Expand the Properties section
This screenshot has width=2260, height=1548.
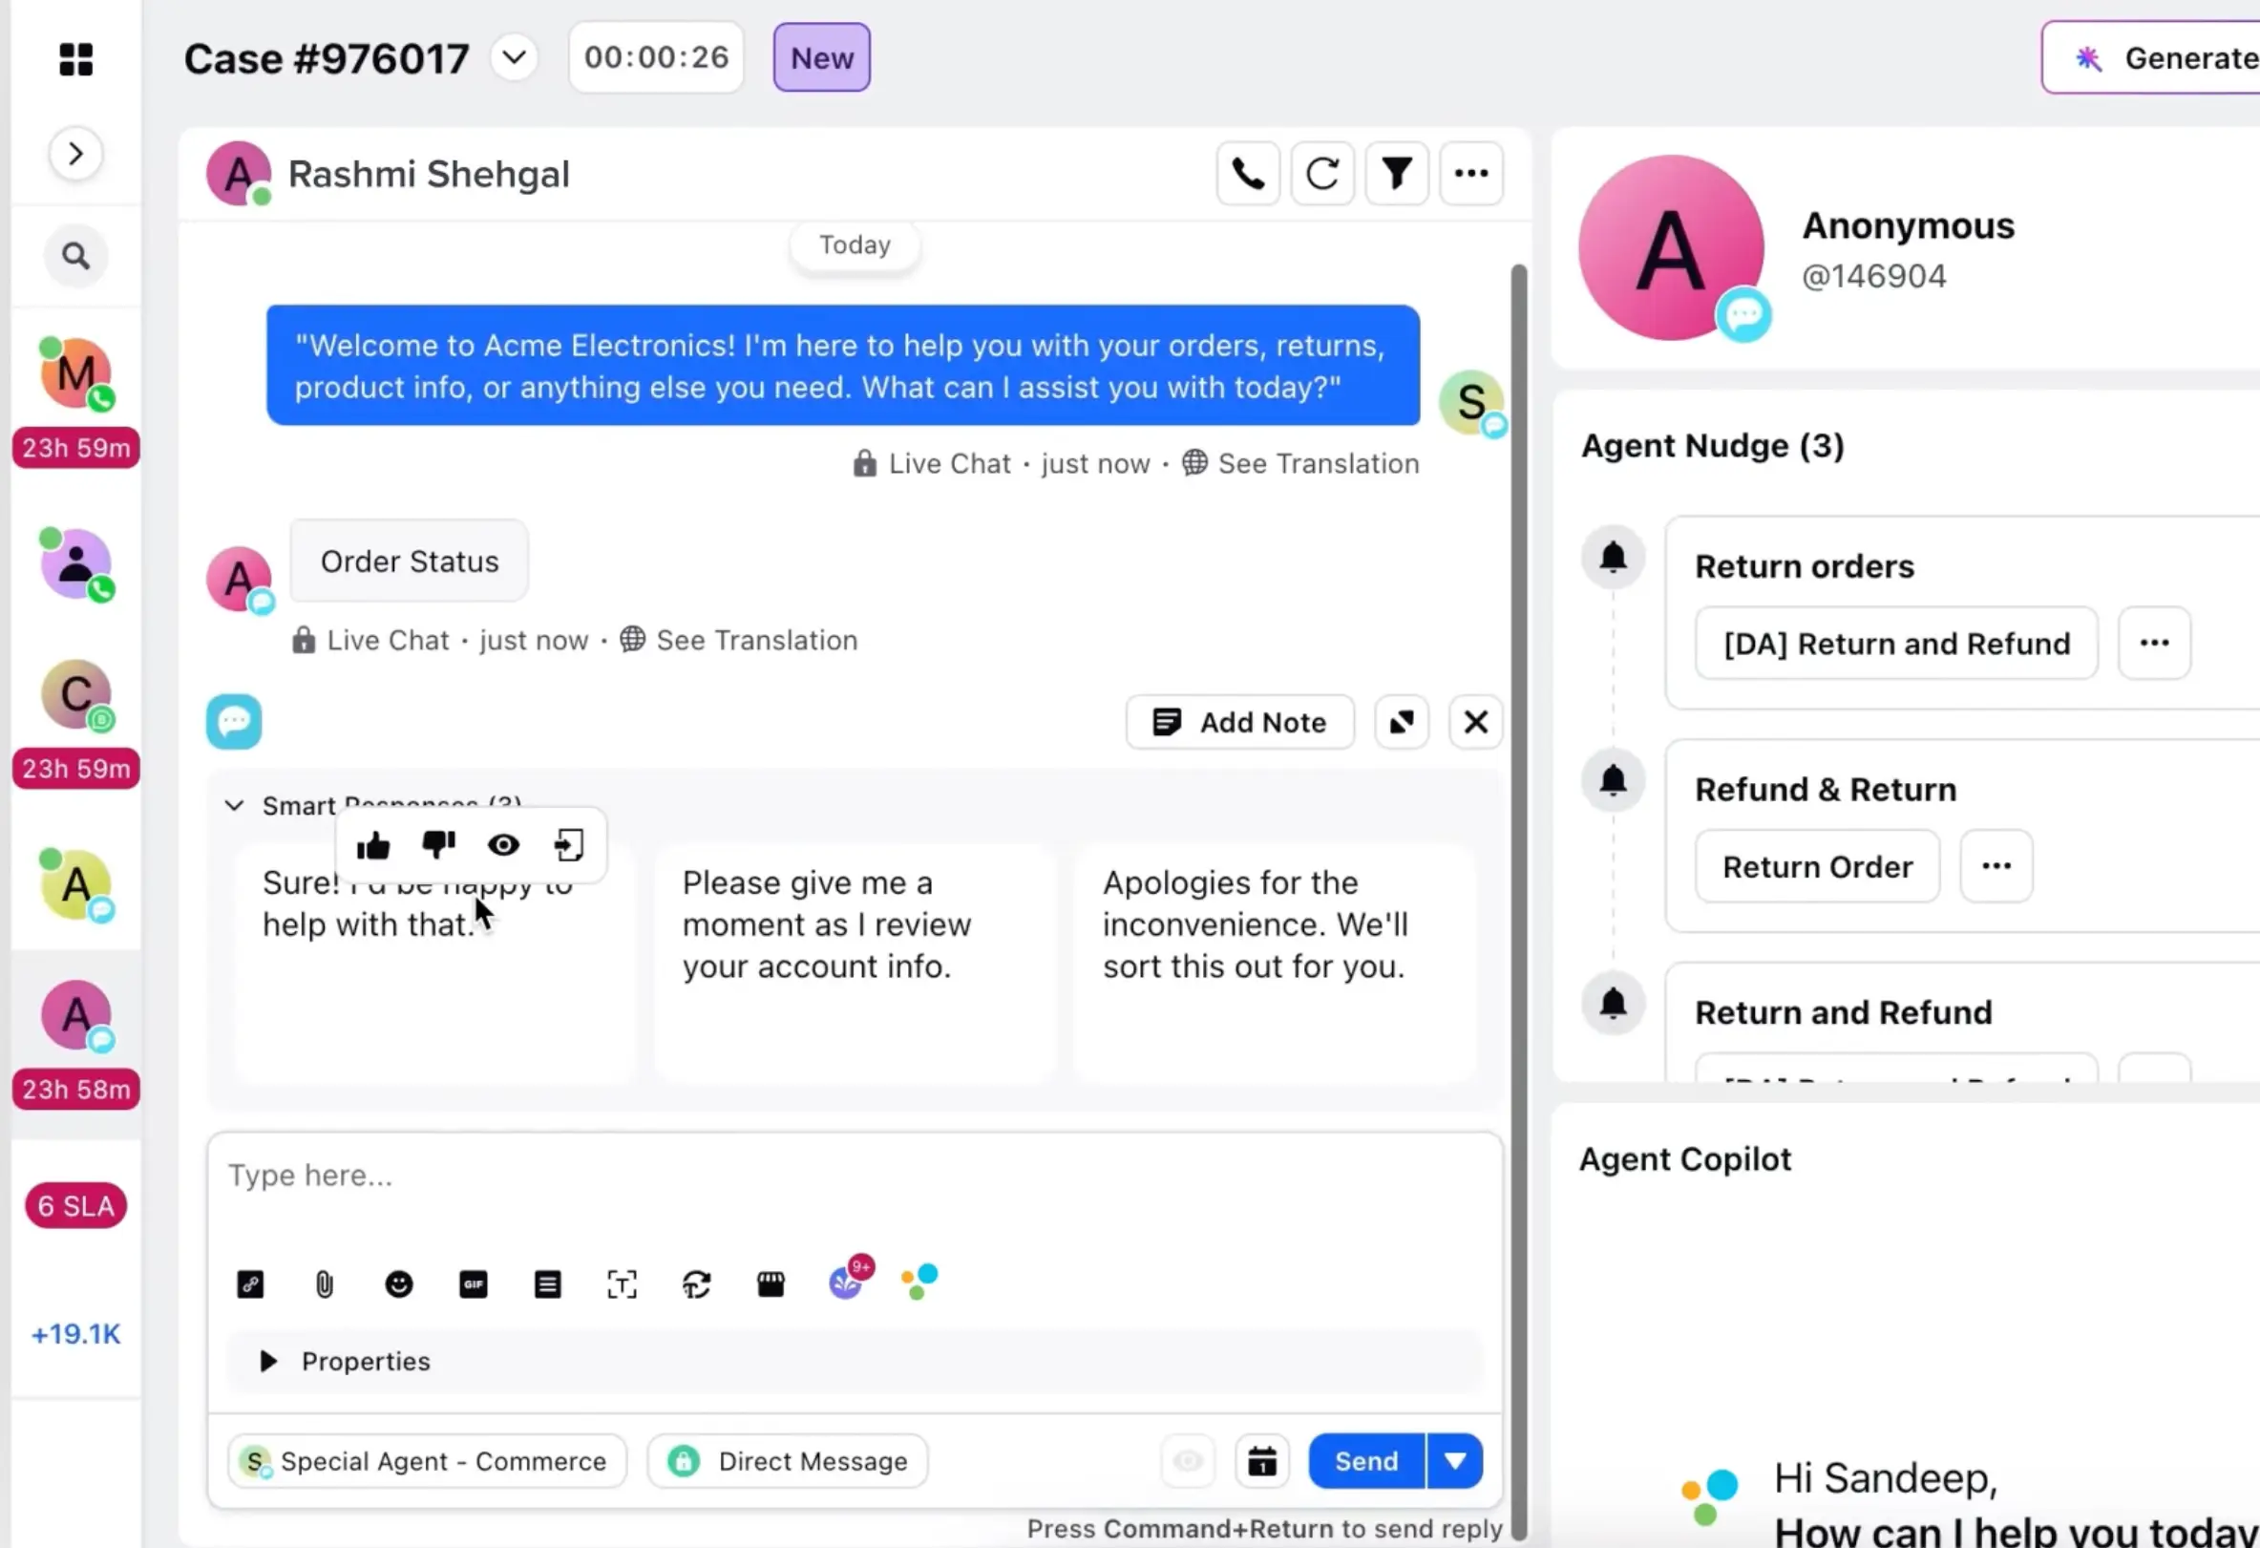click(x=268, y=1362)
